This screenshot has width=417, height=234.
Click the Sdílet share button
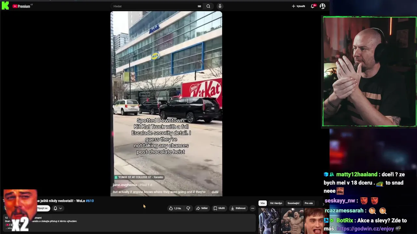[202, 208]
